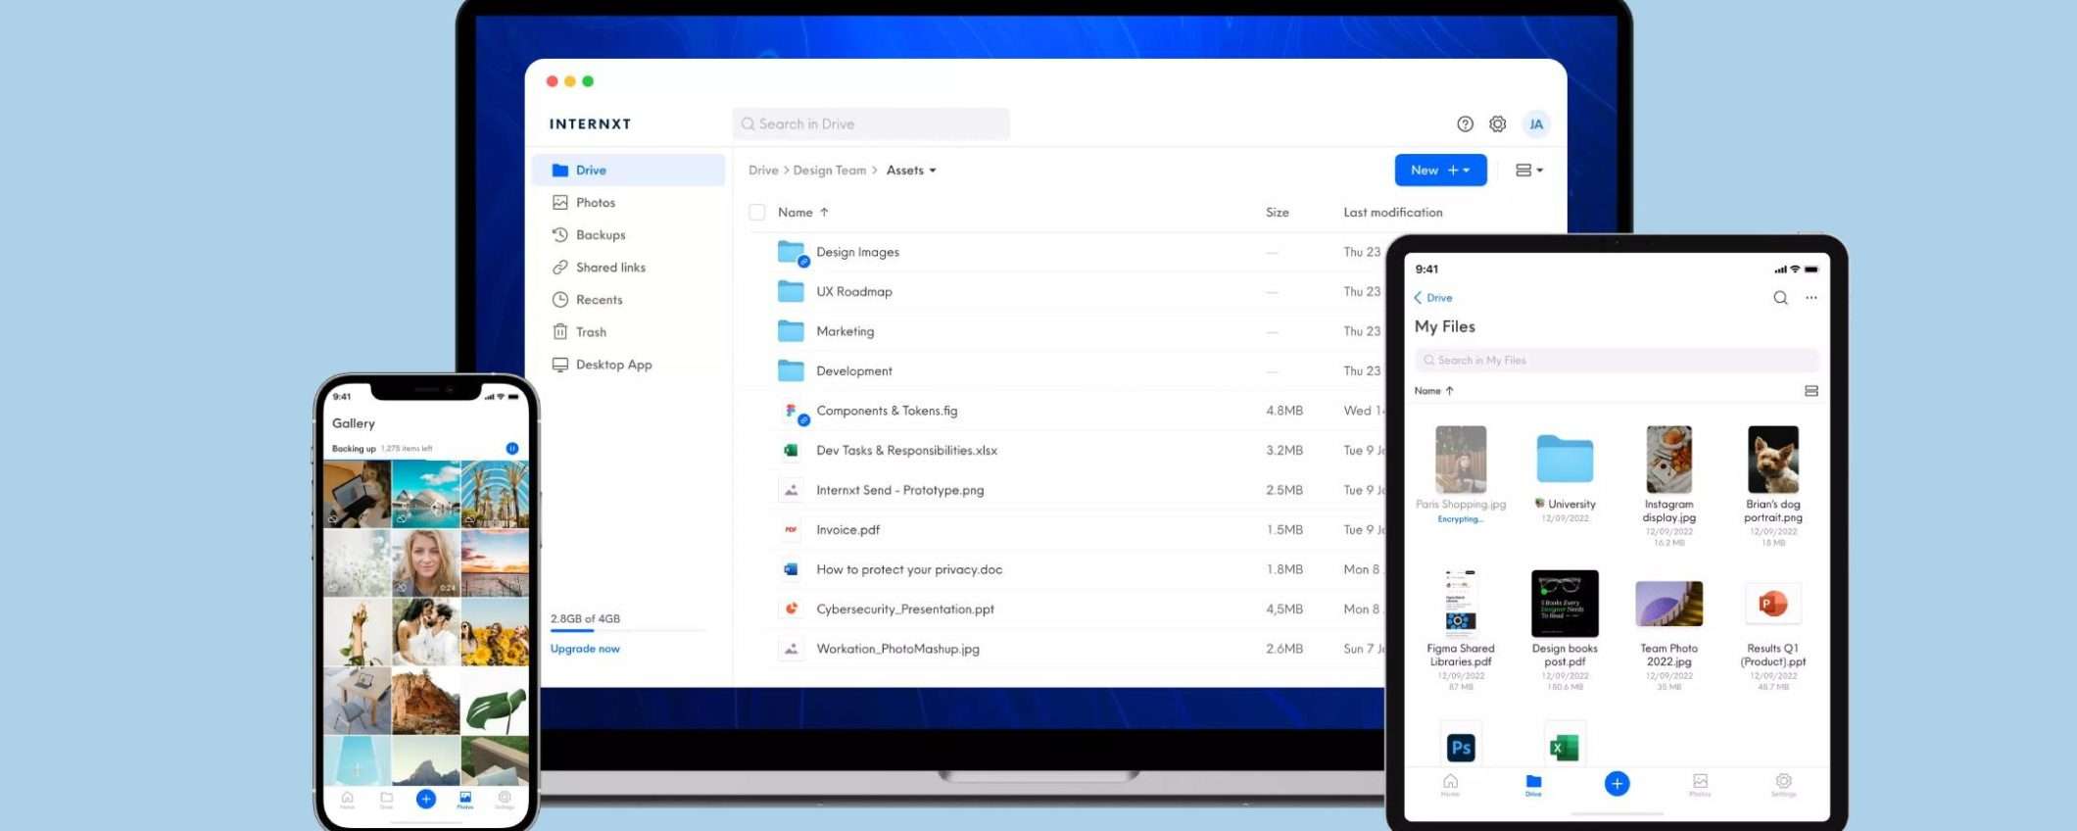Switch to the Settings tab on the phone
Viewport: 2077px width, 831px height.
pos(505,800)
